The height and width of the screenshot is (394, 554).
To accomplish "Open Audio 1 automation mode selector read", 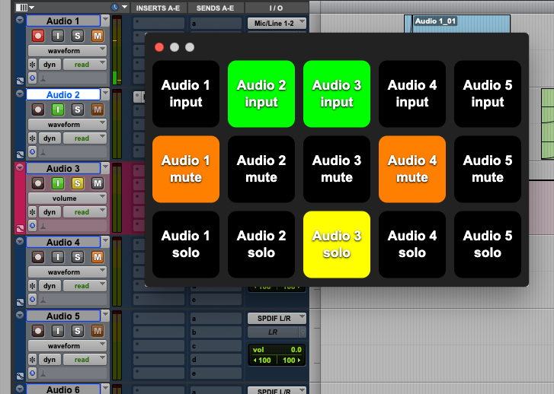I will 85,65.
